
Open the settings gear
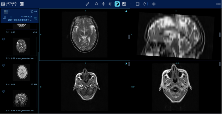coord(154,4)
